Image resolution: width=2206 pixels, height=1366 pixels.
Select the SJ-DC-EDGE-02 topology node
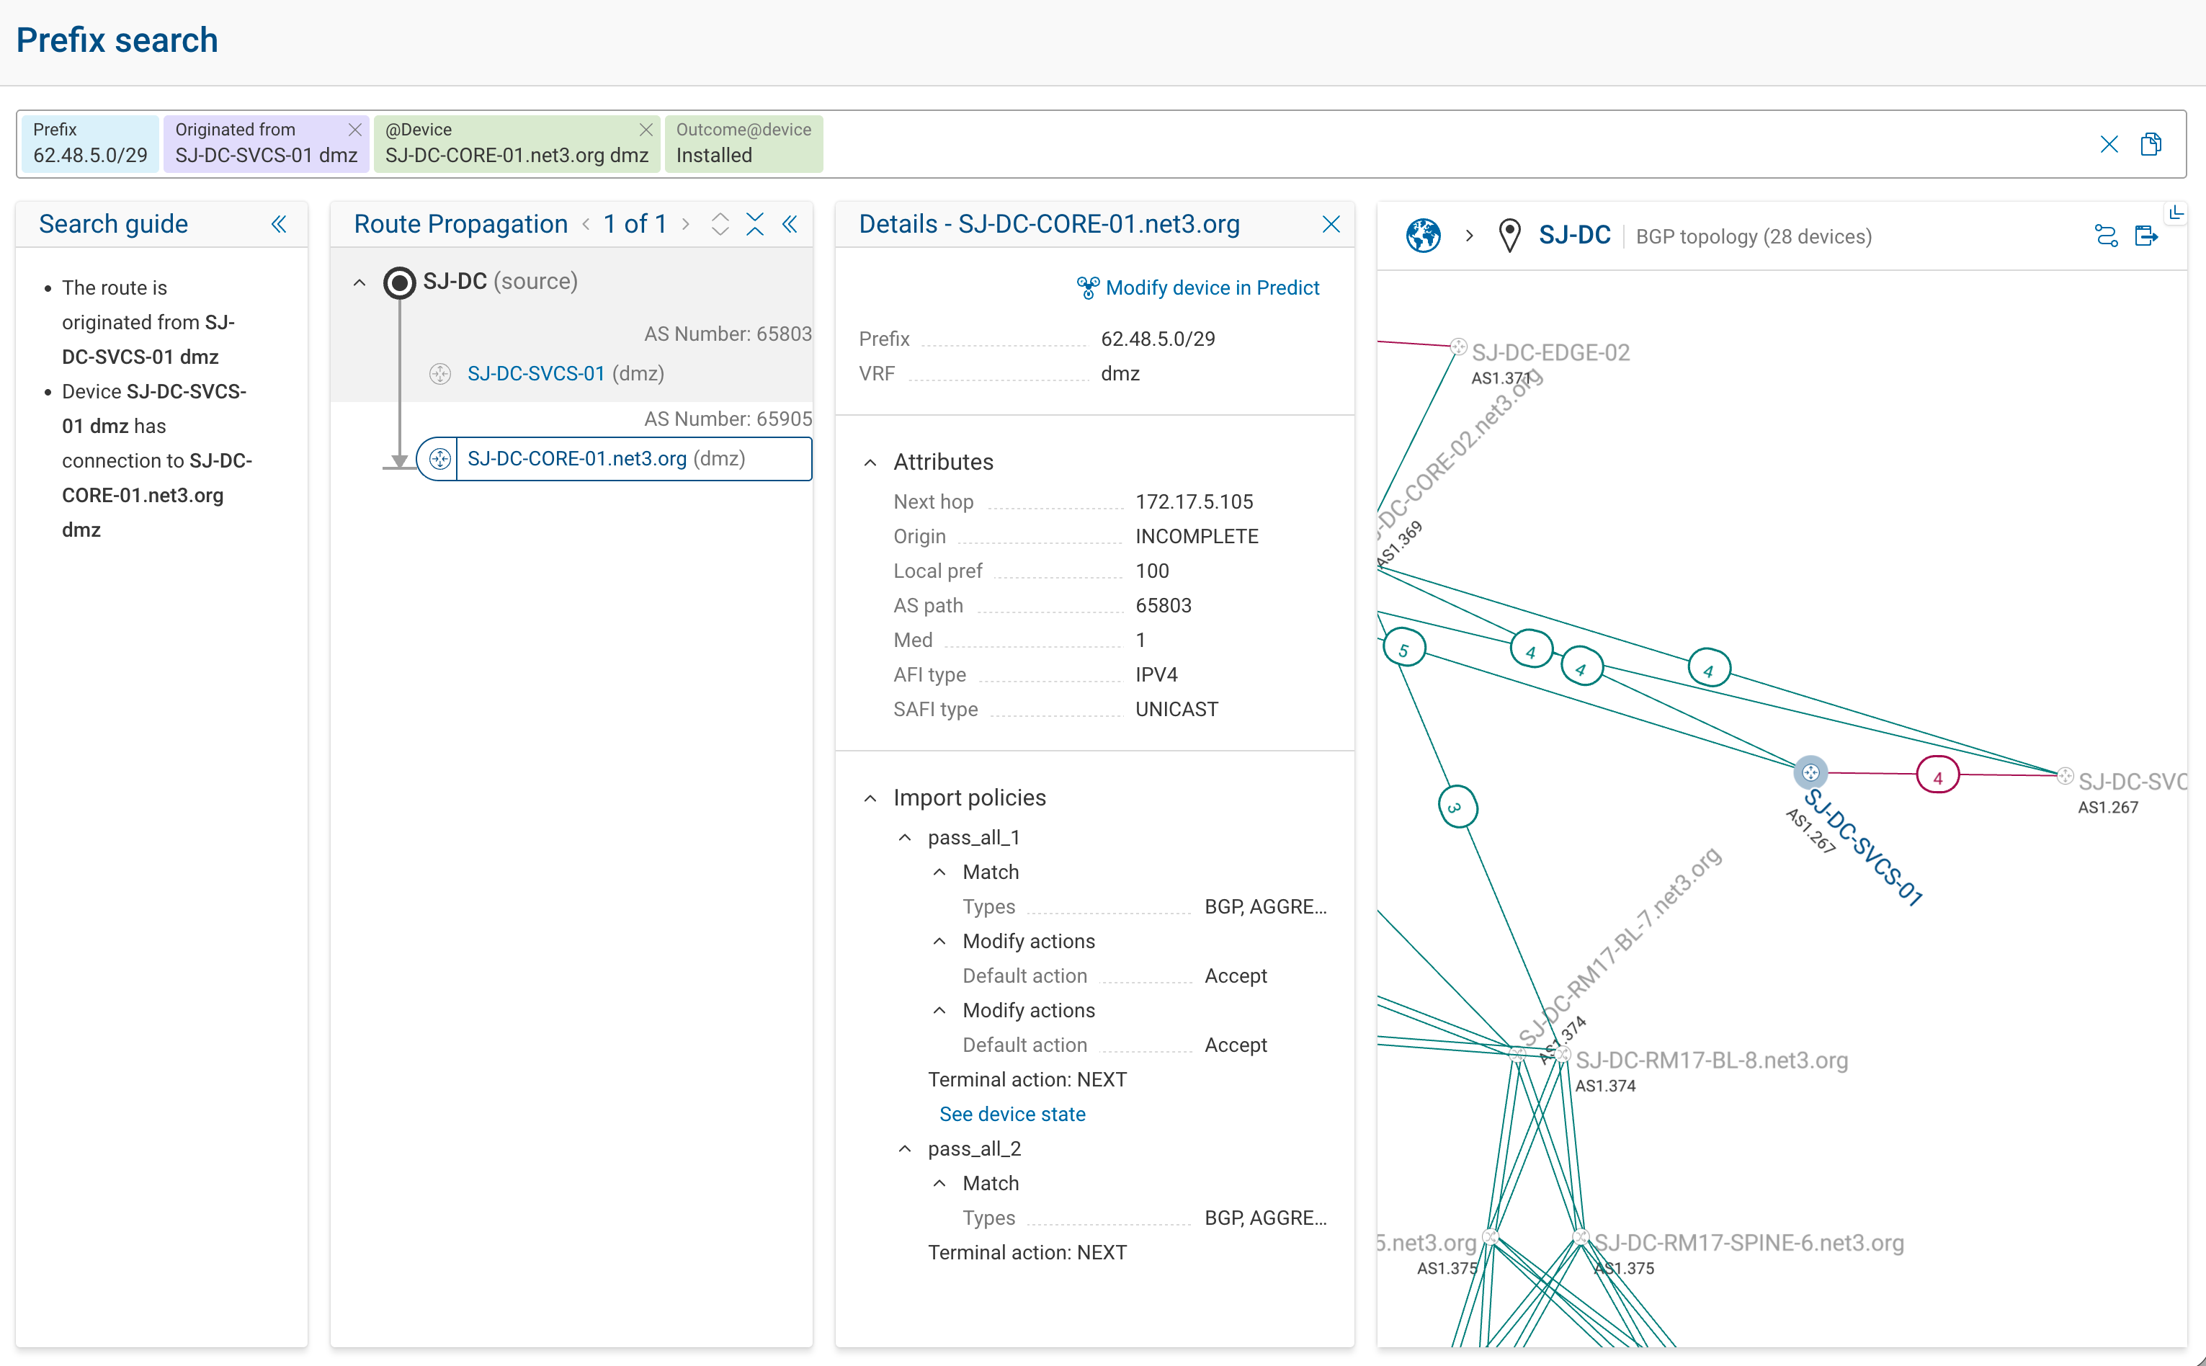click(x=1458, y=347)
